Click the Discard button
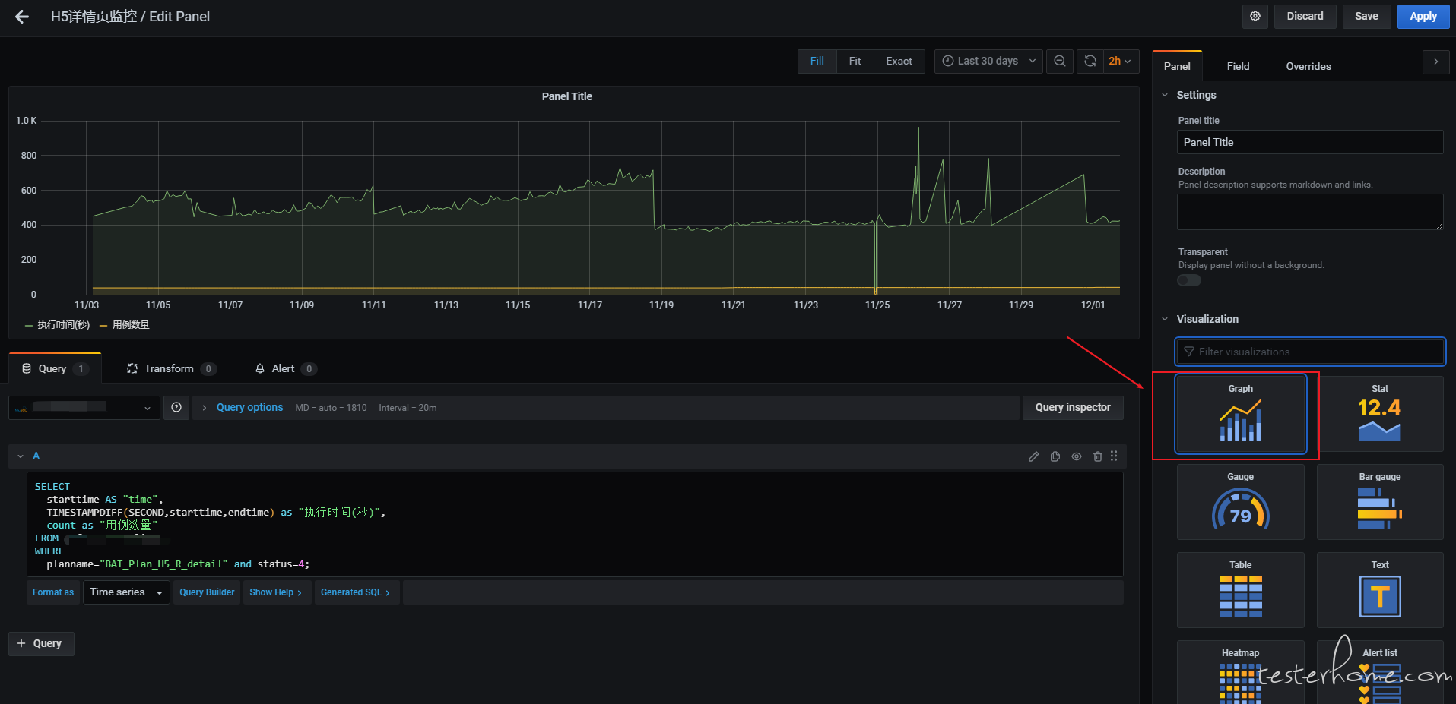Image resolution: width=1456 pixels, height=704 pixels. coord(1305,16)
